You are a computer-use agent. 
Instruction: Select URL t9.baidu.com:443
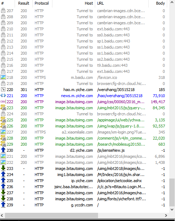[x=112, y=65]
